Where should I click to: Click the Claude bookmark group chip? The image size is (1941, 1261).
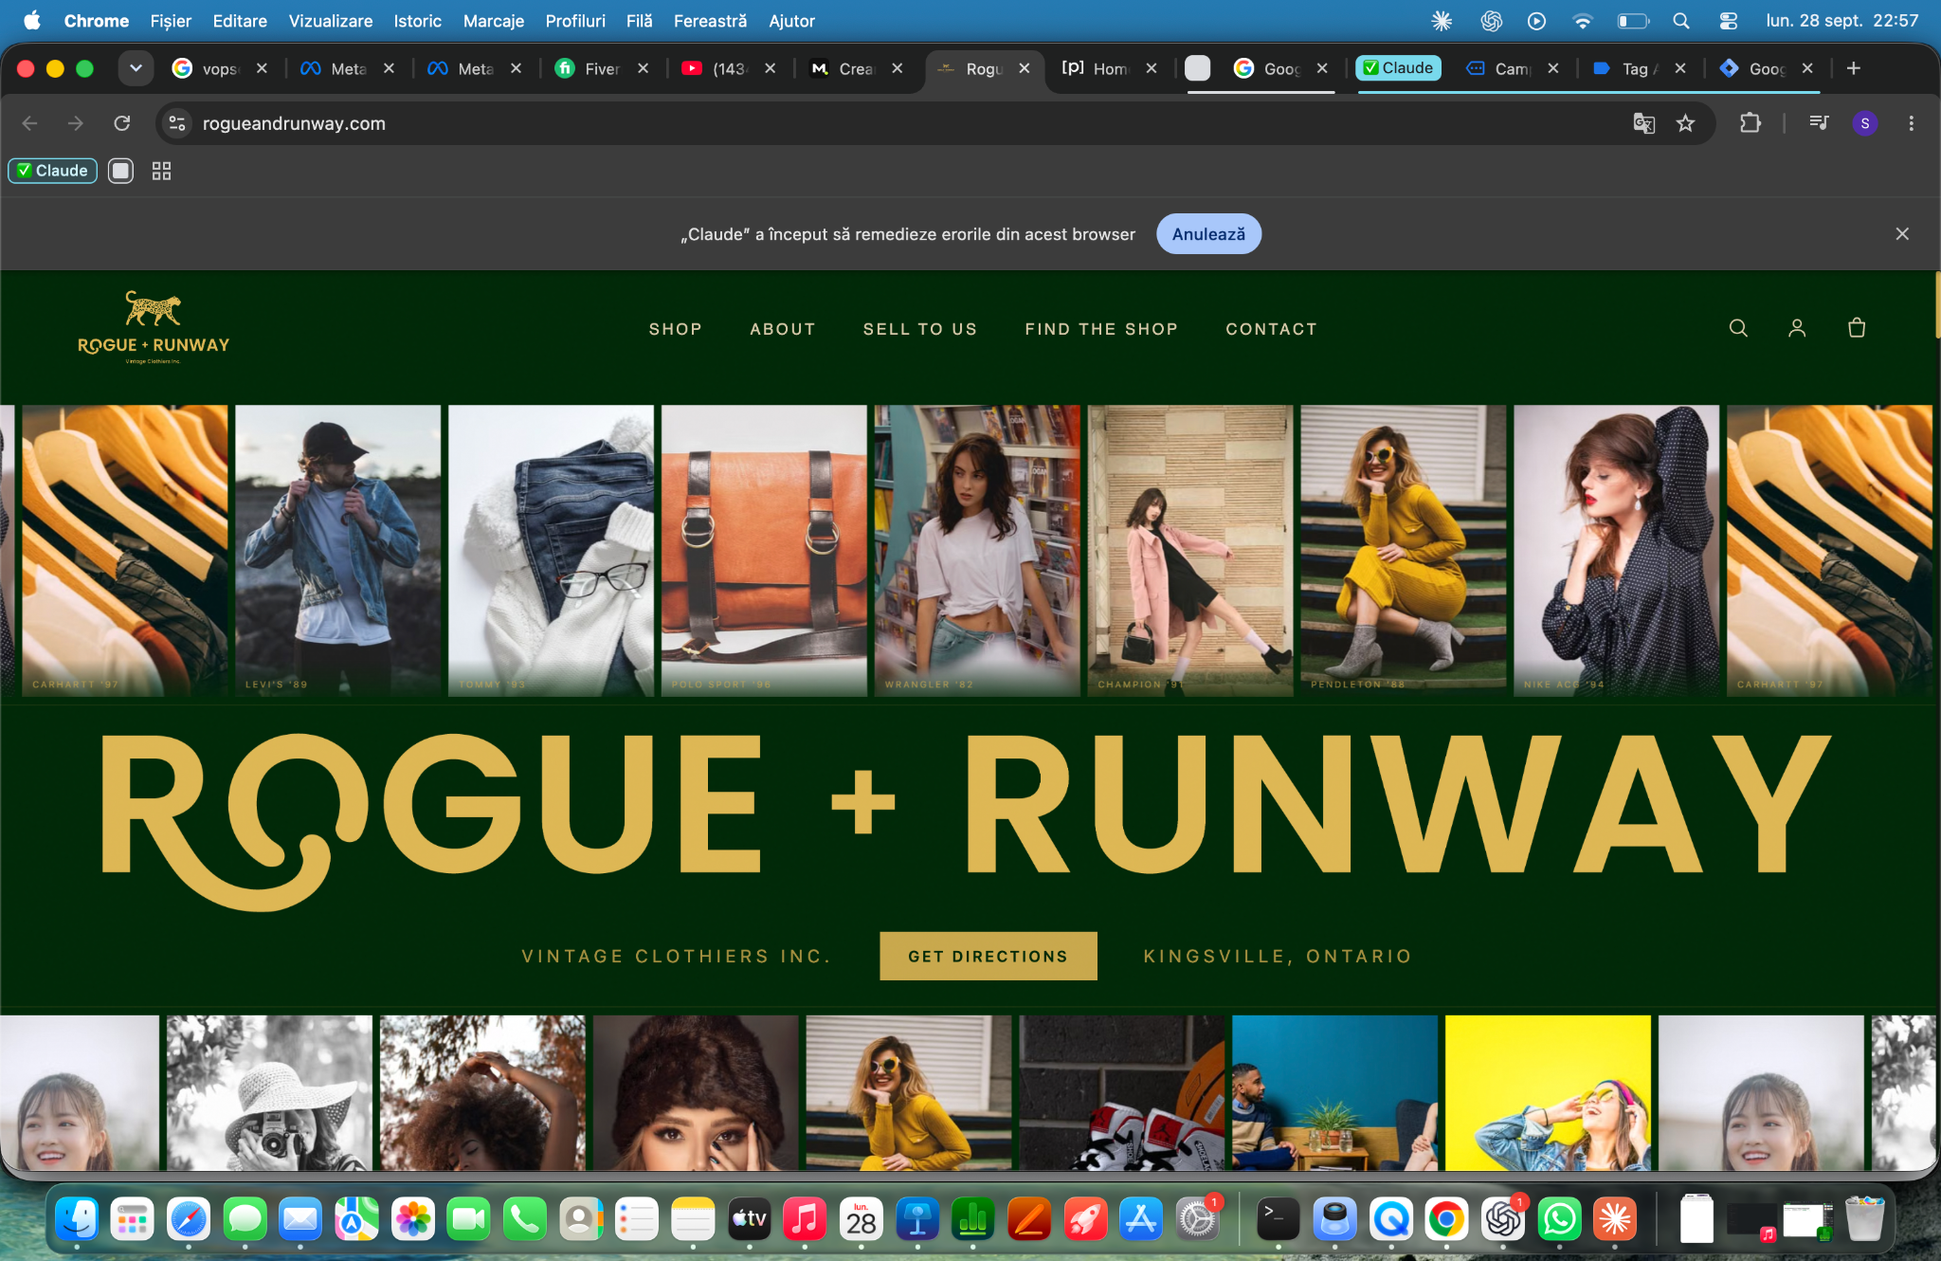click(53, 171)
